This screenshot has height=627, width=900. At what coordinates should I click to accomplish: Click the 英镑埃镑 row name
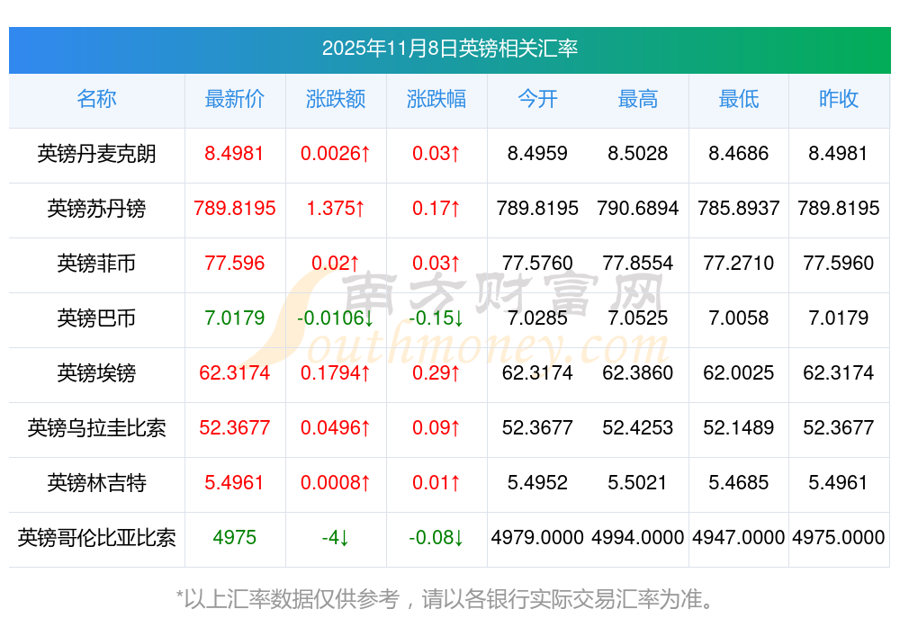tap(96, 373)
